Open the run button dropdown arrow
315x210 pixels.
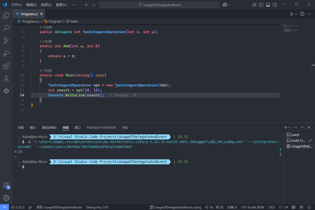tap(296, 14)
